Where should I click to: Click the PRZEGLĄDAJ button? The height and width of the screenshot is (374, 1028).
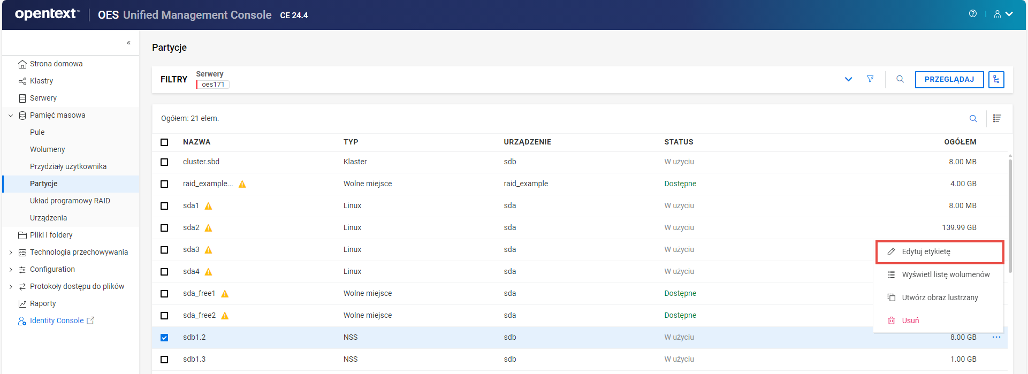pos(949,79)
